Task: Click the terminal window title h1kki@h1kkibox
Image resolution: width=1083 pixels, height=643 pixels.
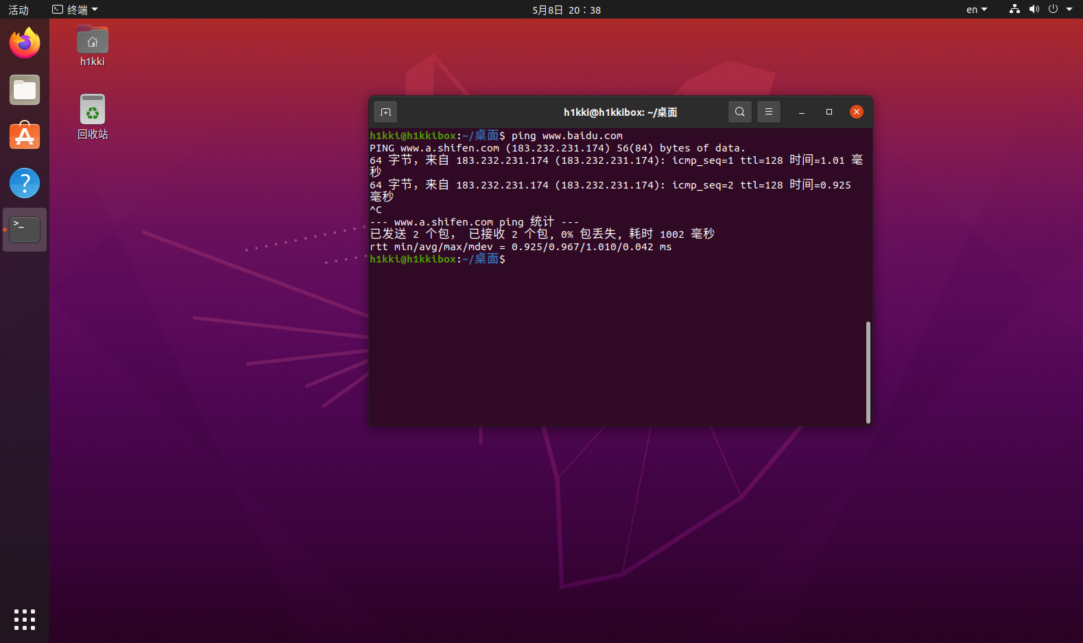Action: [620, 112]
